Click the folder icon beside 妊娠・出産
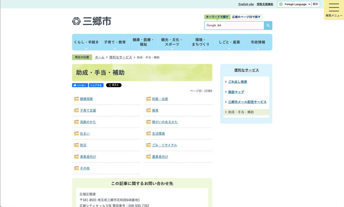 click(x=148, y=99)
